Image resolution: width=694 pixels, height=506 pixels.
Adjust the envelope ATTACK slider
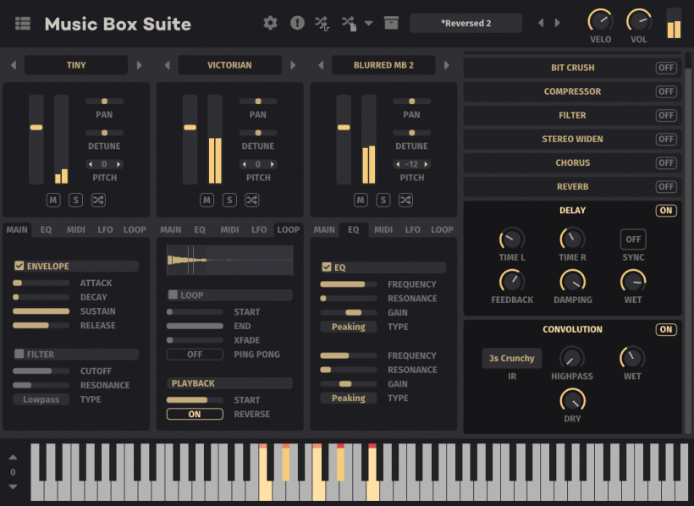coord(41,283)
